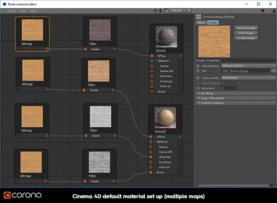The height and width of the screenshot is (203, 277).
Task: Open the Interpolation Bilinear (faster) dropdown
Action: (x=249, y=66)
